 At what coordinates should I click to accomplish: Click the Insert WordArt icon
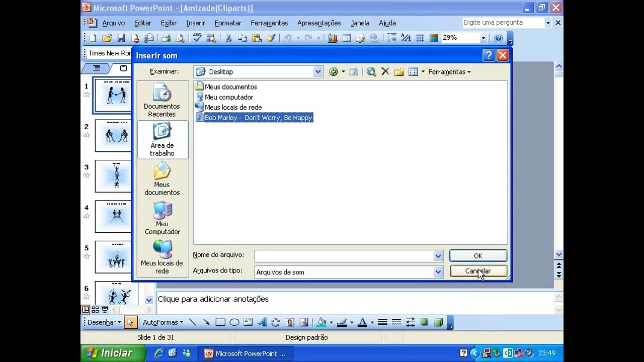point(262,322)
